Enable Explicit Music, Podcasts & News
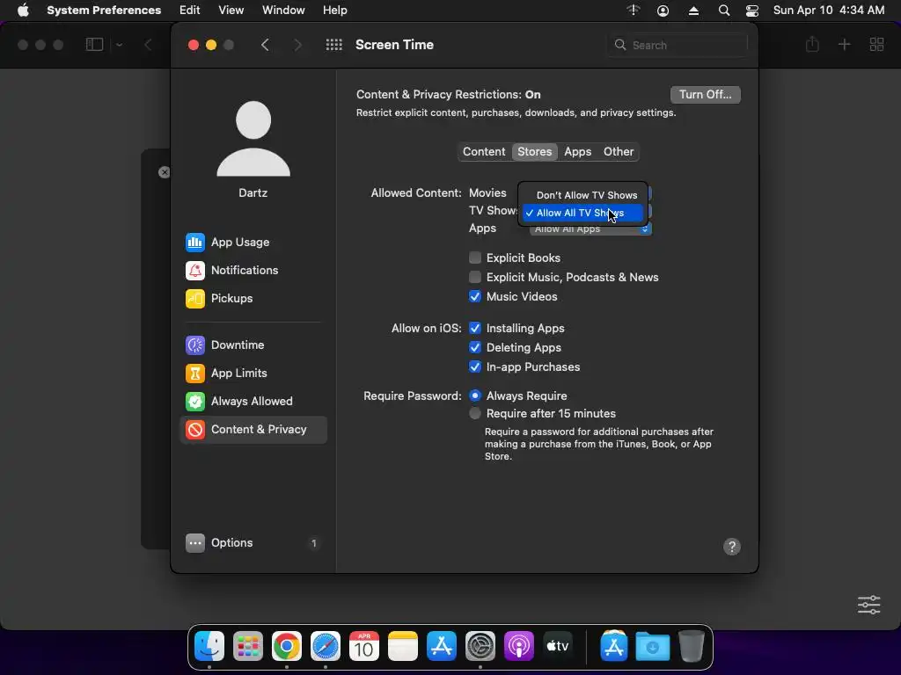This screenshot has width=901, height=675. point(474,277)
